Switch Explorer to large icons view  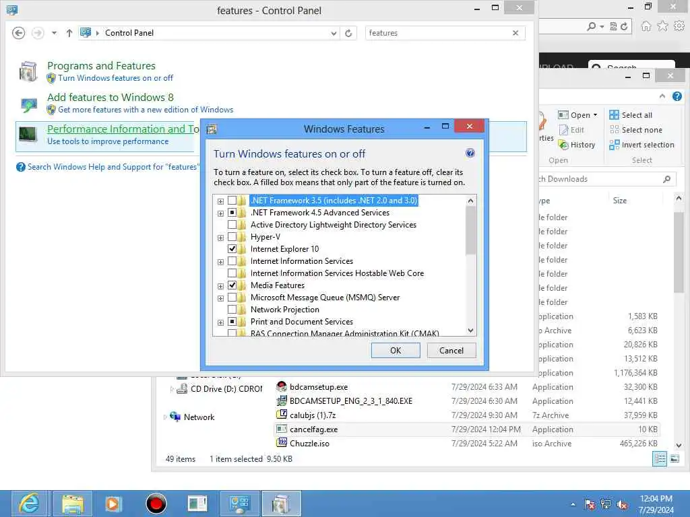pos(675,459)
